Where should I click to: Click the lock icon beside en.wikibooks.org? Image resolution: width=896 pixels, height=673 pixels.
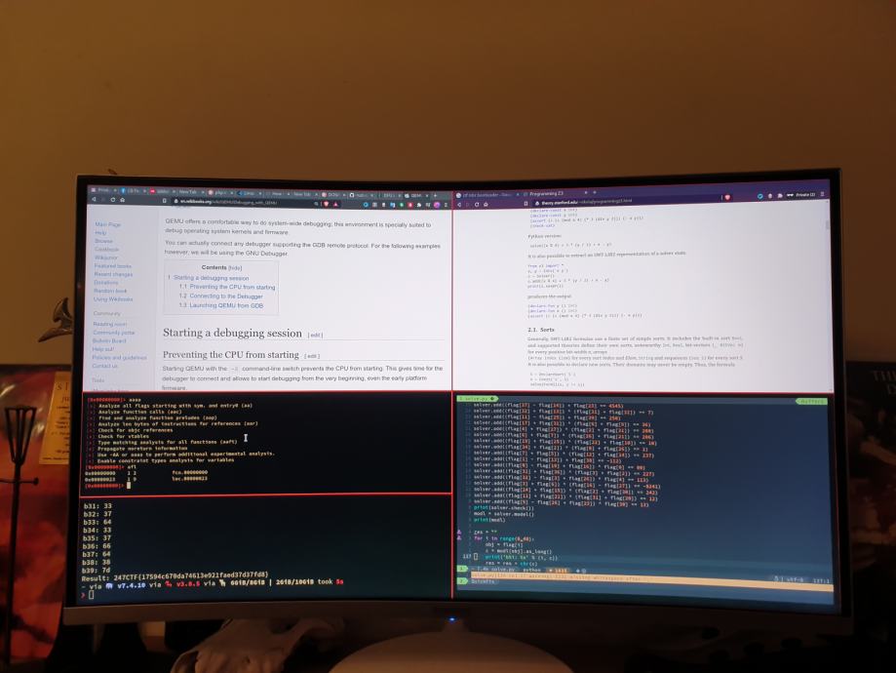point(175,201)
